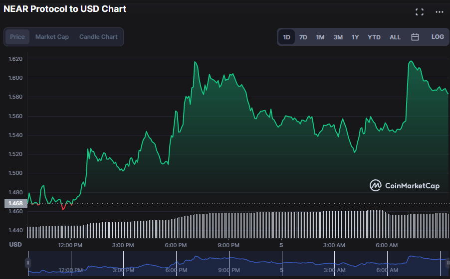Select the 1D time range
Viewport: 450px width, 279px height.
[287, 37]
